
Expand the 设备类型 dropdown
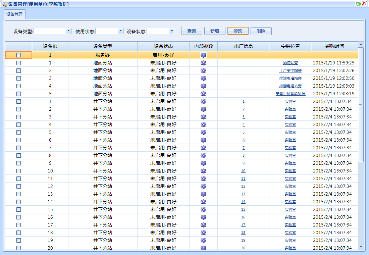pos(69,31)
